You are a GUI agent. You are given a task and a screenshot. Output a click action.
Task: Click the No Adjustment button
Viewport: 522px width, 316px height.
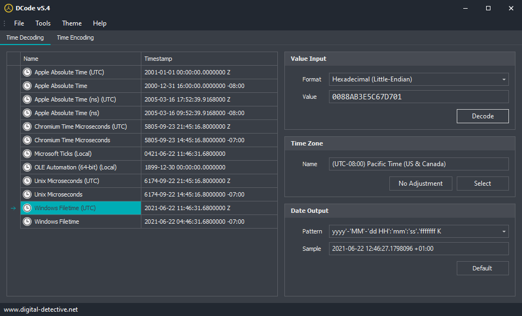pos(421,184)
